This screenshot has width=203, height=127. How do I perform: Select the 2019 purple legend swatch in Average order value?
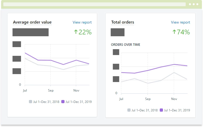click(63, 102)
